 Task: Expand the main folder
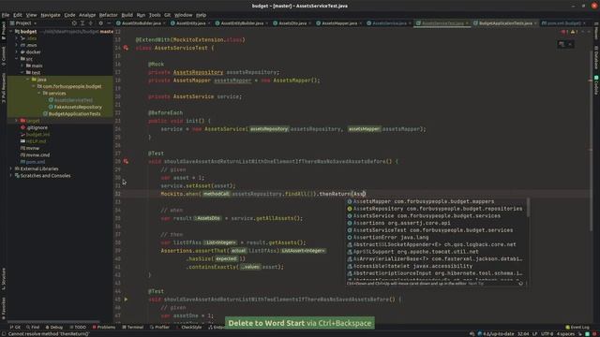pos(22,66)
